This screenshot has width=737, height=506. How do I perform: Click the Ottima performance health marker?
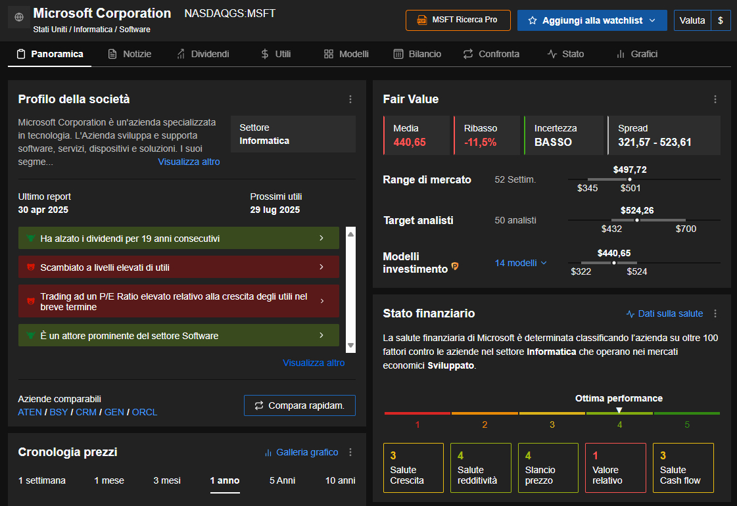click(619, 410)
